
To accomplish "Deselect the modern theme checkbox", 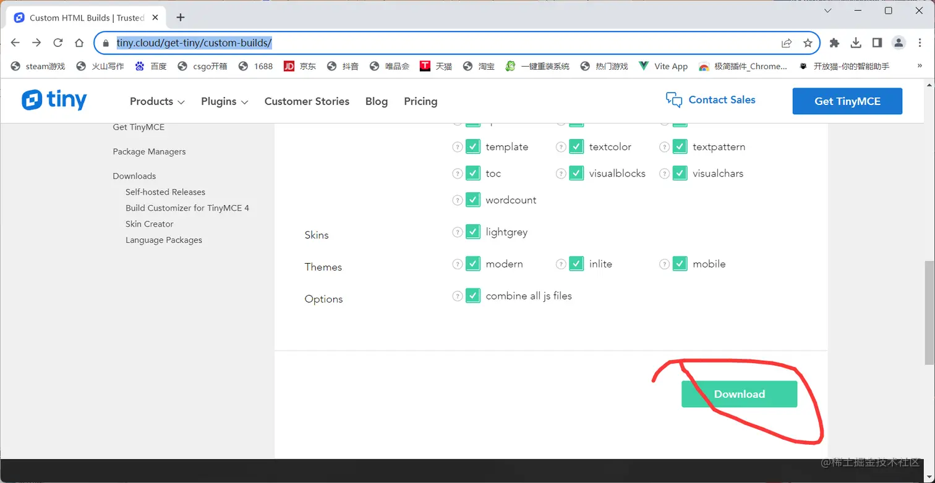I will pos(473,264).
